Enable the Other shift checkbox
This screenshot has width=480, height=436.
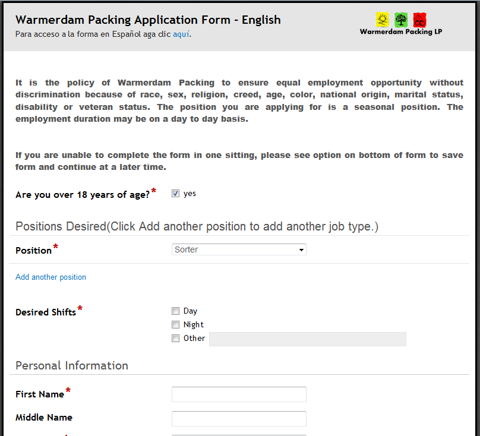point(175,339)
